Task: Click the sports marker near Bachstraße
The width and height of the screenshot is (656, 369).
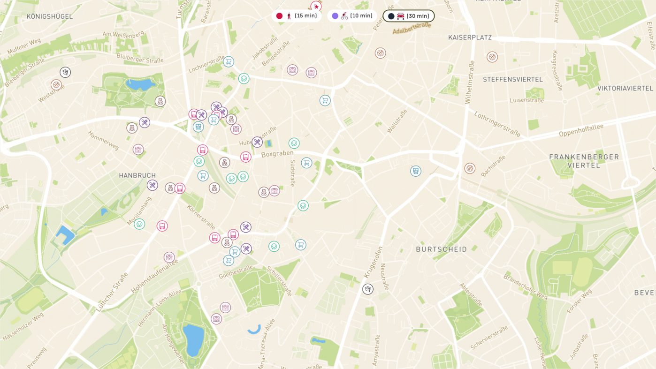Action: (x=470, y=168)
